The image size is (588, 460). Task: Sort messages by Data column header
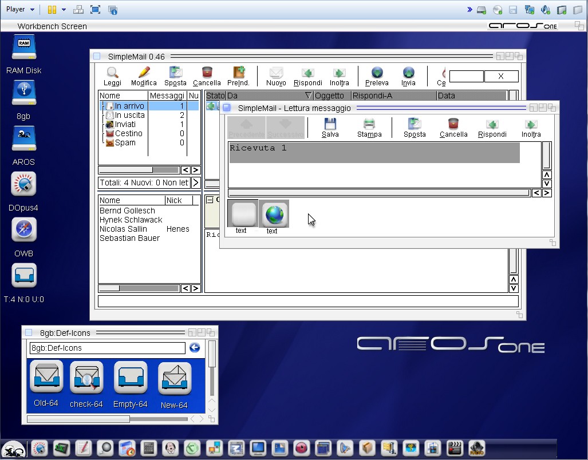(x=447, y=96)
